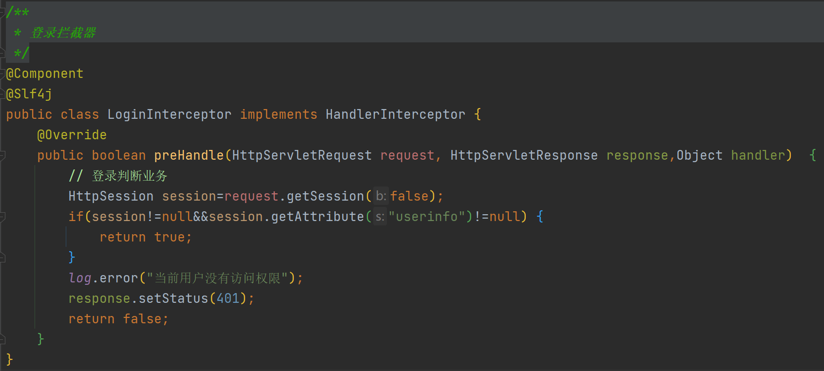Click the string 当前用户没有访问权限
The width and height of the screenshot is (824, 371).
[217, 278]
